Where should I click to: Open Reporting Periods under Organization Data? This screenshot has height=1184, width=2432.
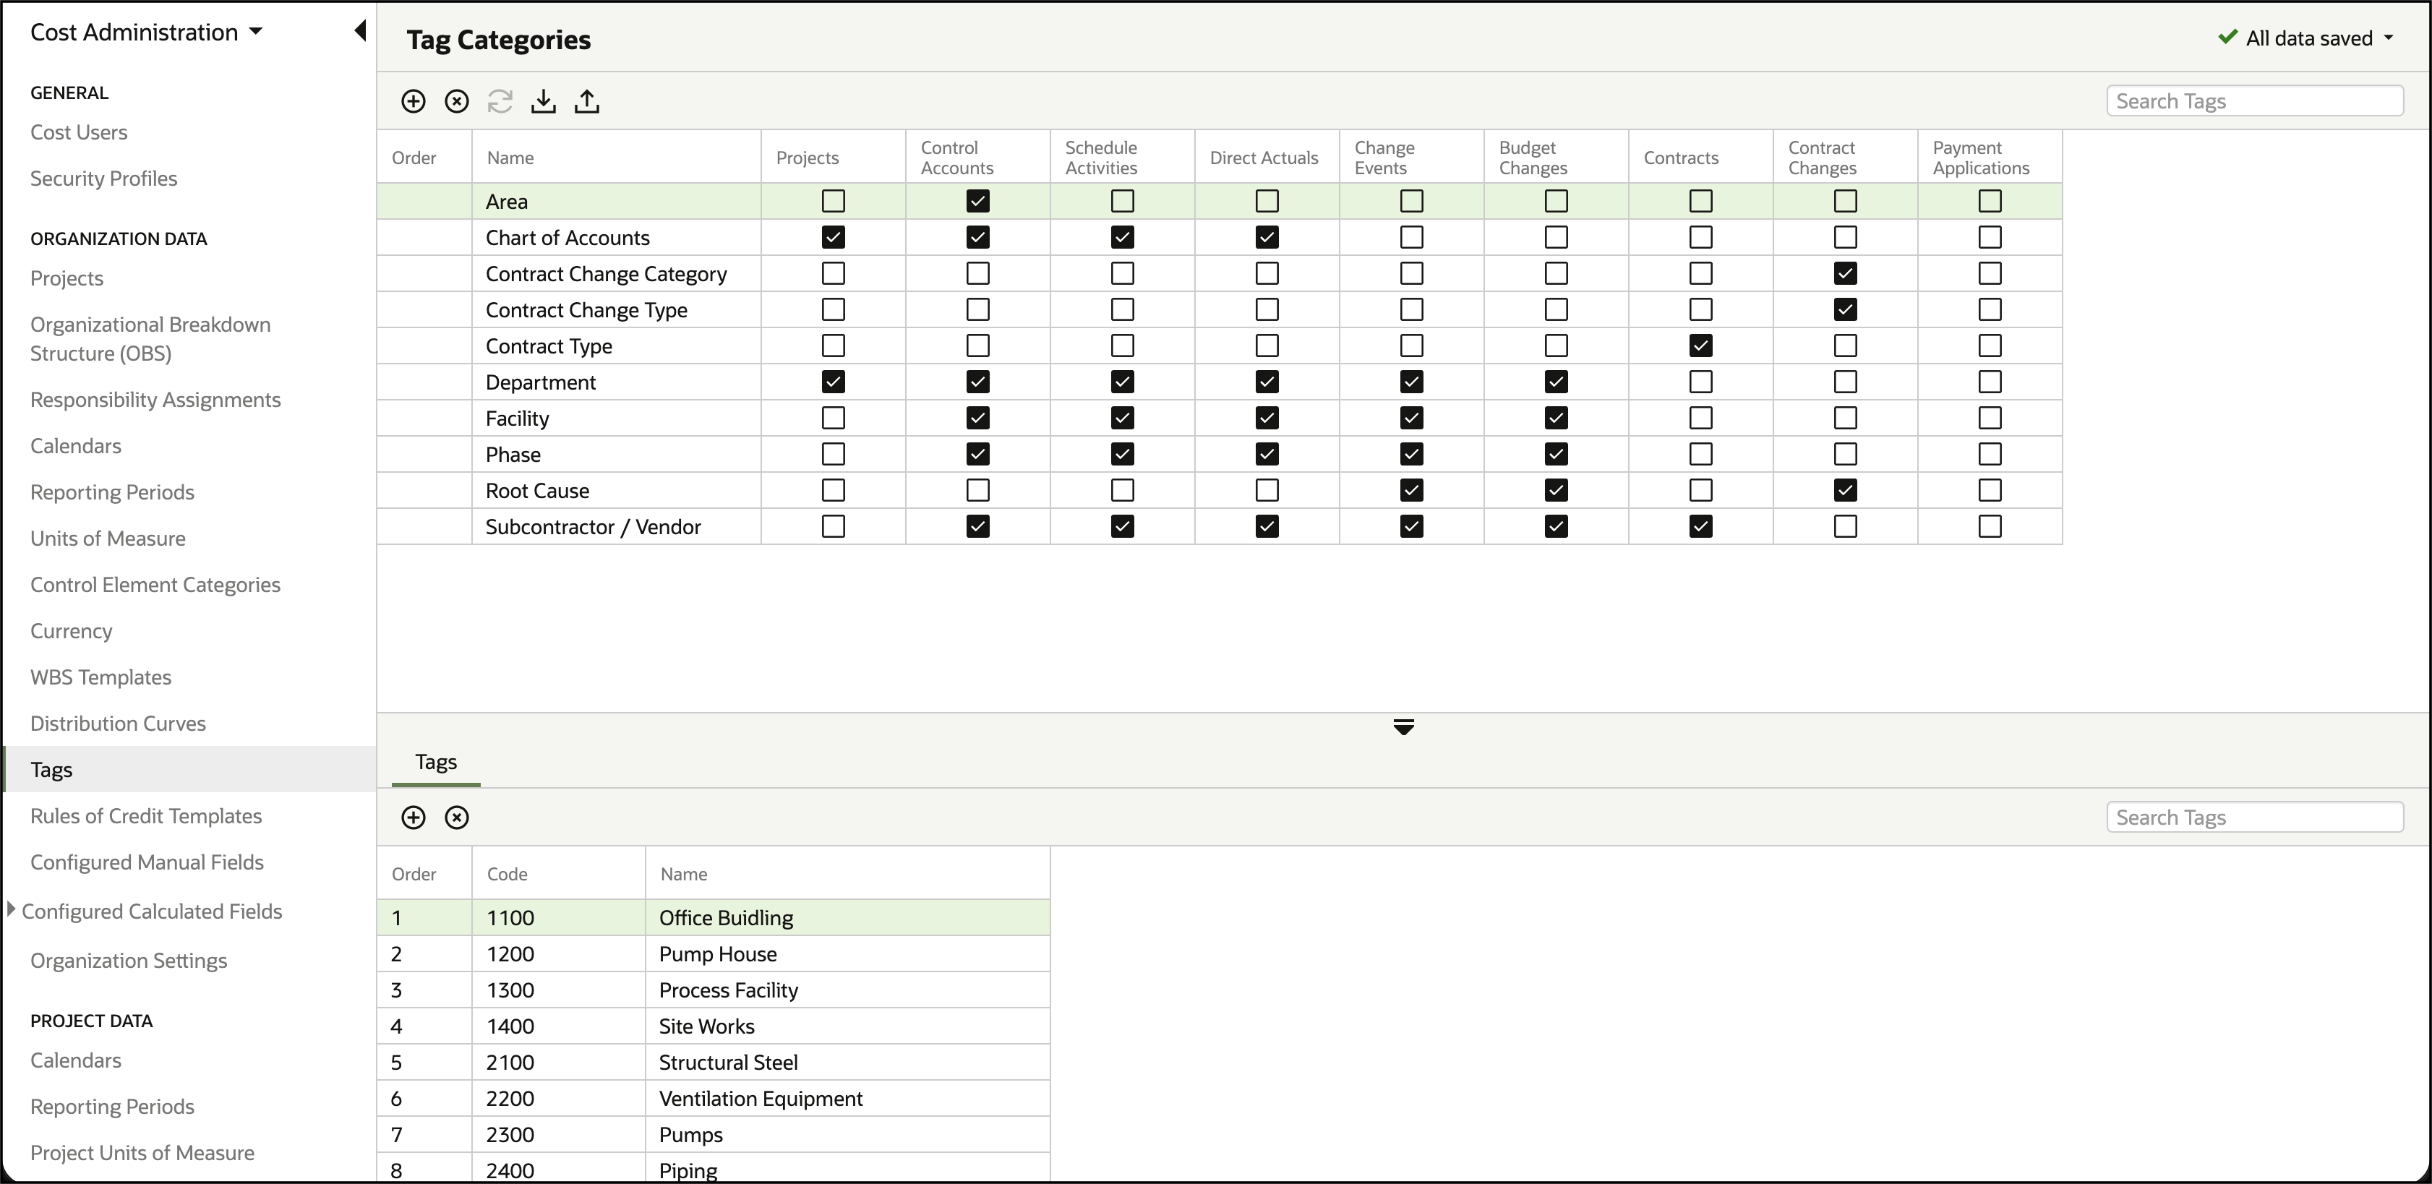coord(112,492)
